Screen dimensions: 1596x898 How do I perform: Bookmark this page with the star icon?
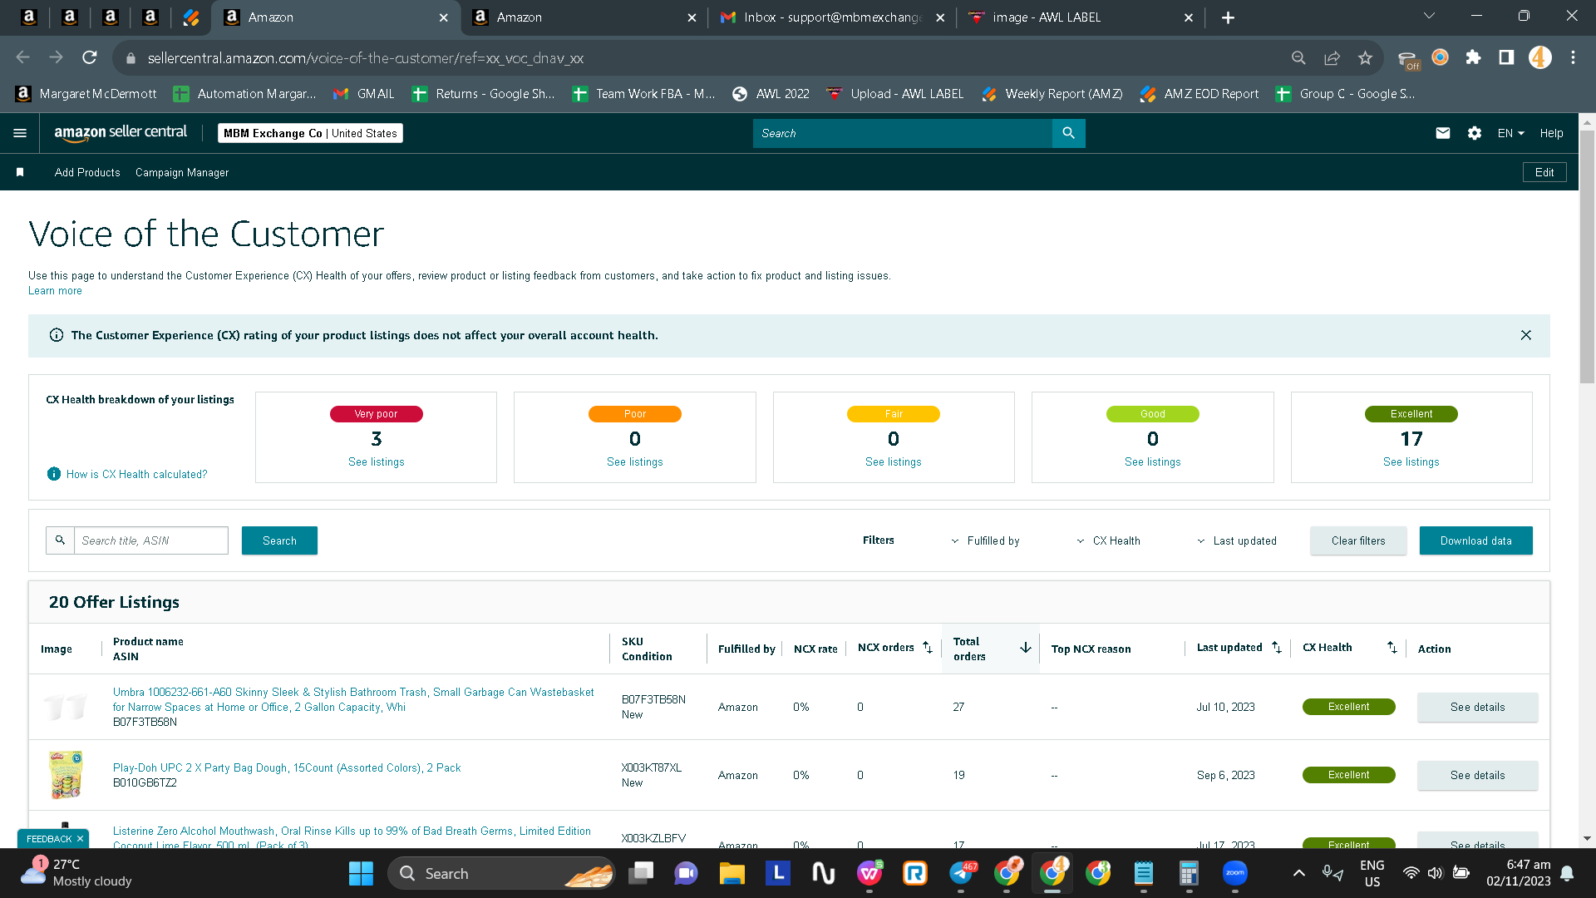click(1365, 57)
